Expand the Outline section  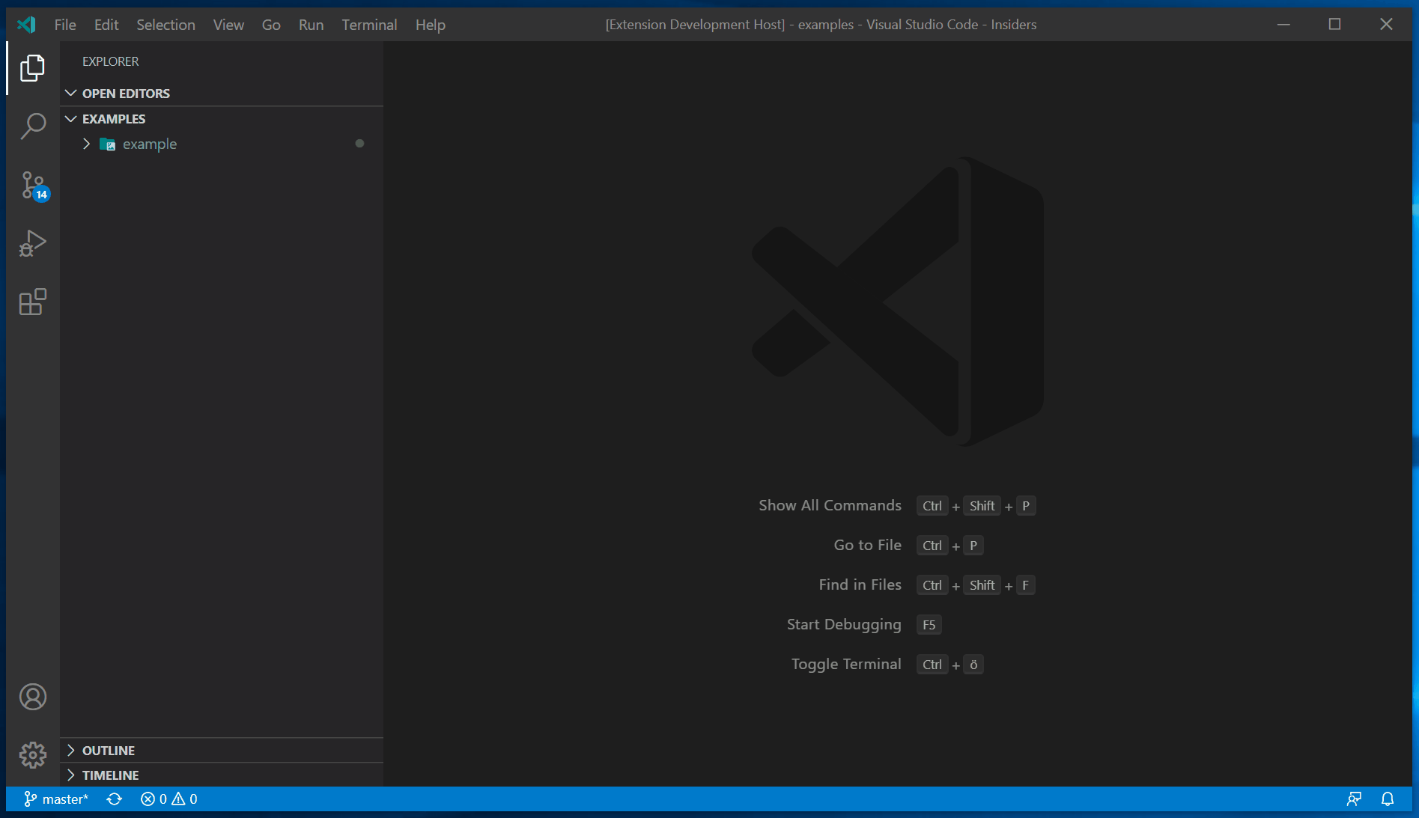71,750
